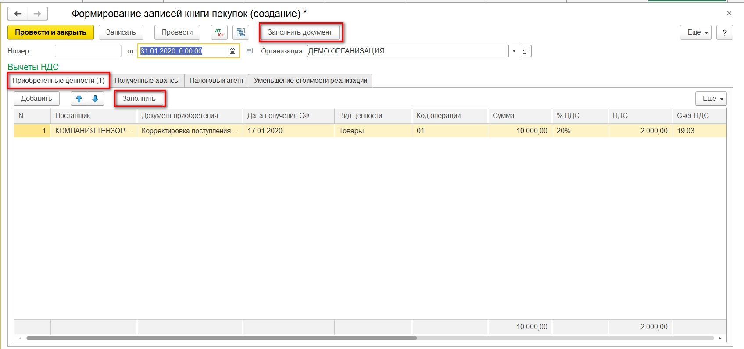Switch to Налоговый агент tab

pyautogui.click(x=216, y=81)
